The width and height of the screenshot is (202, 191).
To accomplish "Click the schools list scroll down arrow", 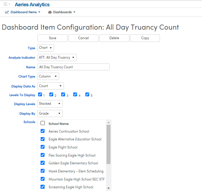I will tap(108, 188).
